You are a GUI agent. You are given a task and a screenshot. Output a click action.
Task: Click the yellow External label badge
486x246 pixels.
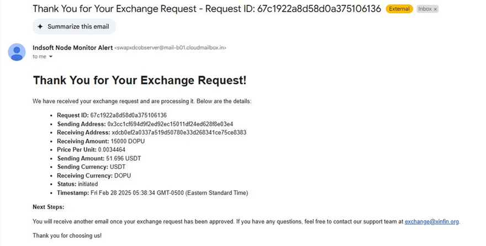click(399, 9)
